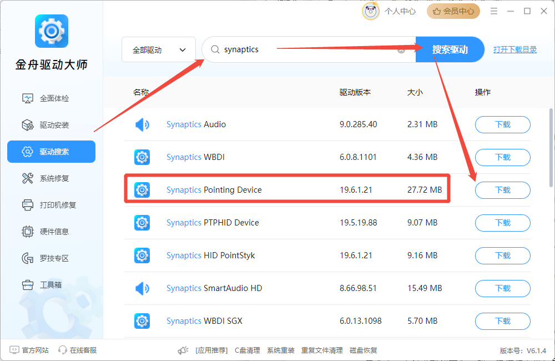Open 全面体检 in the sidebar
The image size is (555, 361).
pos(51,98)
